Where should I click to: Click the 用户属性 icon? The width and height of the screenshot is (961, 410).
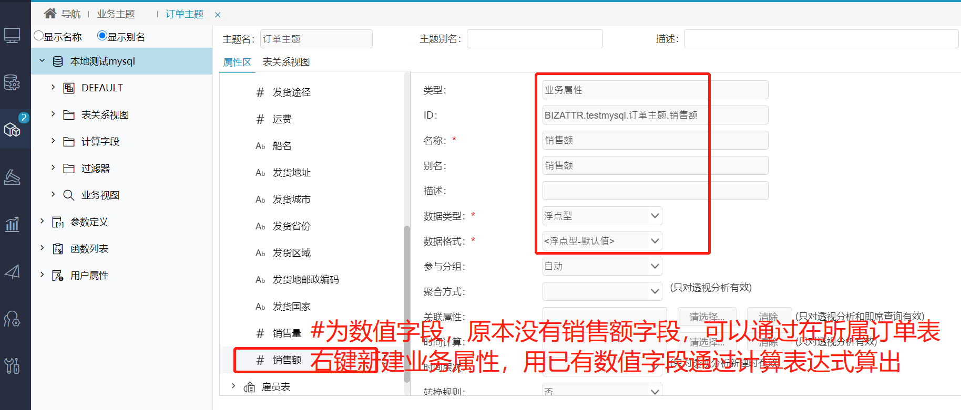[58, 276]
